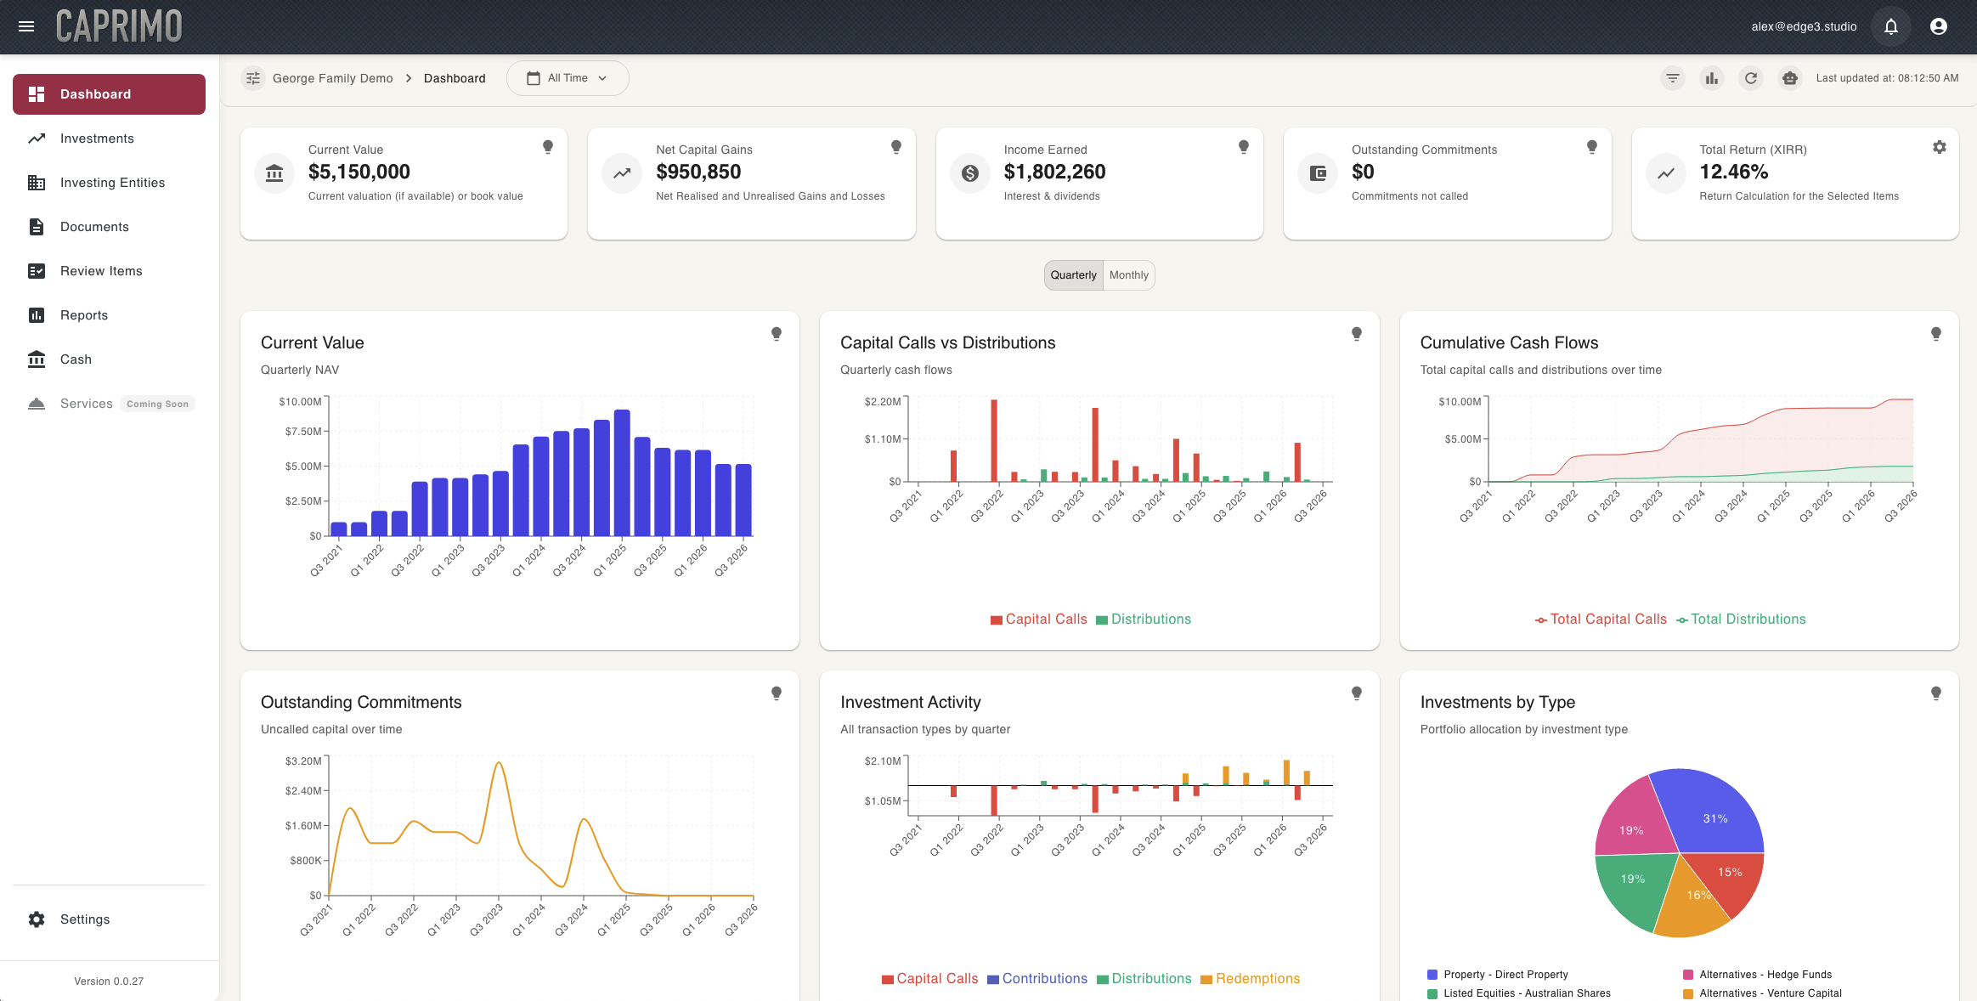Expand the hamburger menu next to CAPRIMO
This screenshot has width=1977, height=1001.
(x=26, y=26)
